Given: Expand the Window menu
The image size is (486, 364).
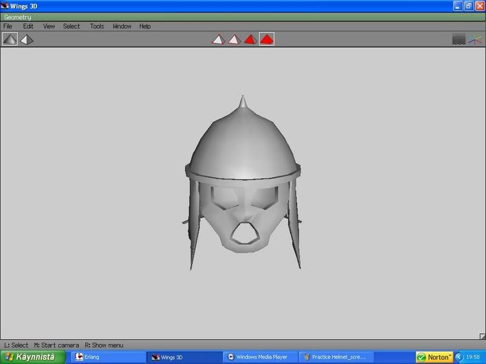Looking at the screenshot, I should coord(122,27).
